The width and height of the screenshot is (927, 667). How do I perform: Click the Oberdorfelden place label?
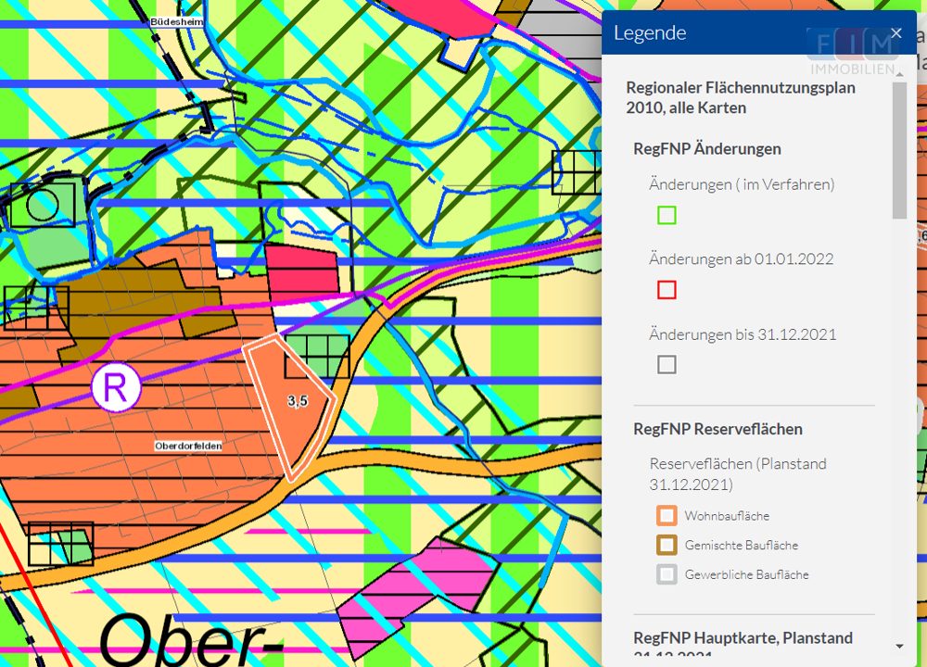point(188,446)
